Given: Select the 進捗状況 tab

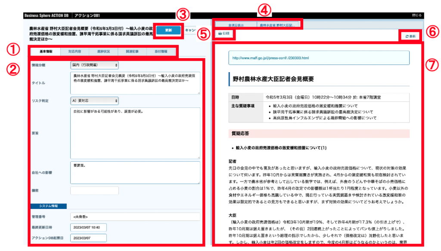Looking at the screenshot, I should pos(103,52).
